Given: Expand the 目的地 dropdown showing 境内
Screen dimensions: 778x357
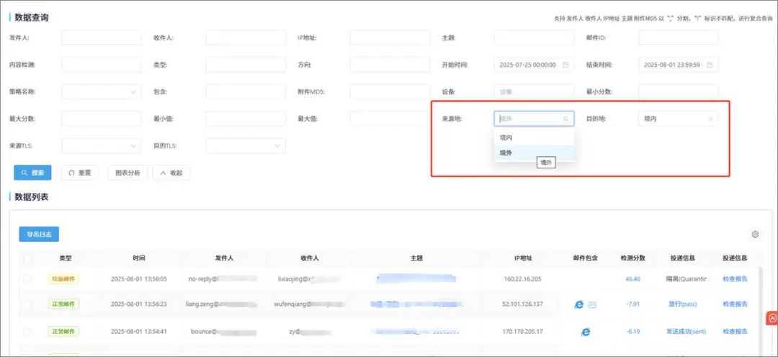Looking at the screenshot, I should (x=678, y=119).
